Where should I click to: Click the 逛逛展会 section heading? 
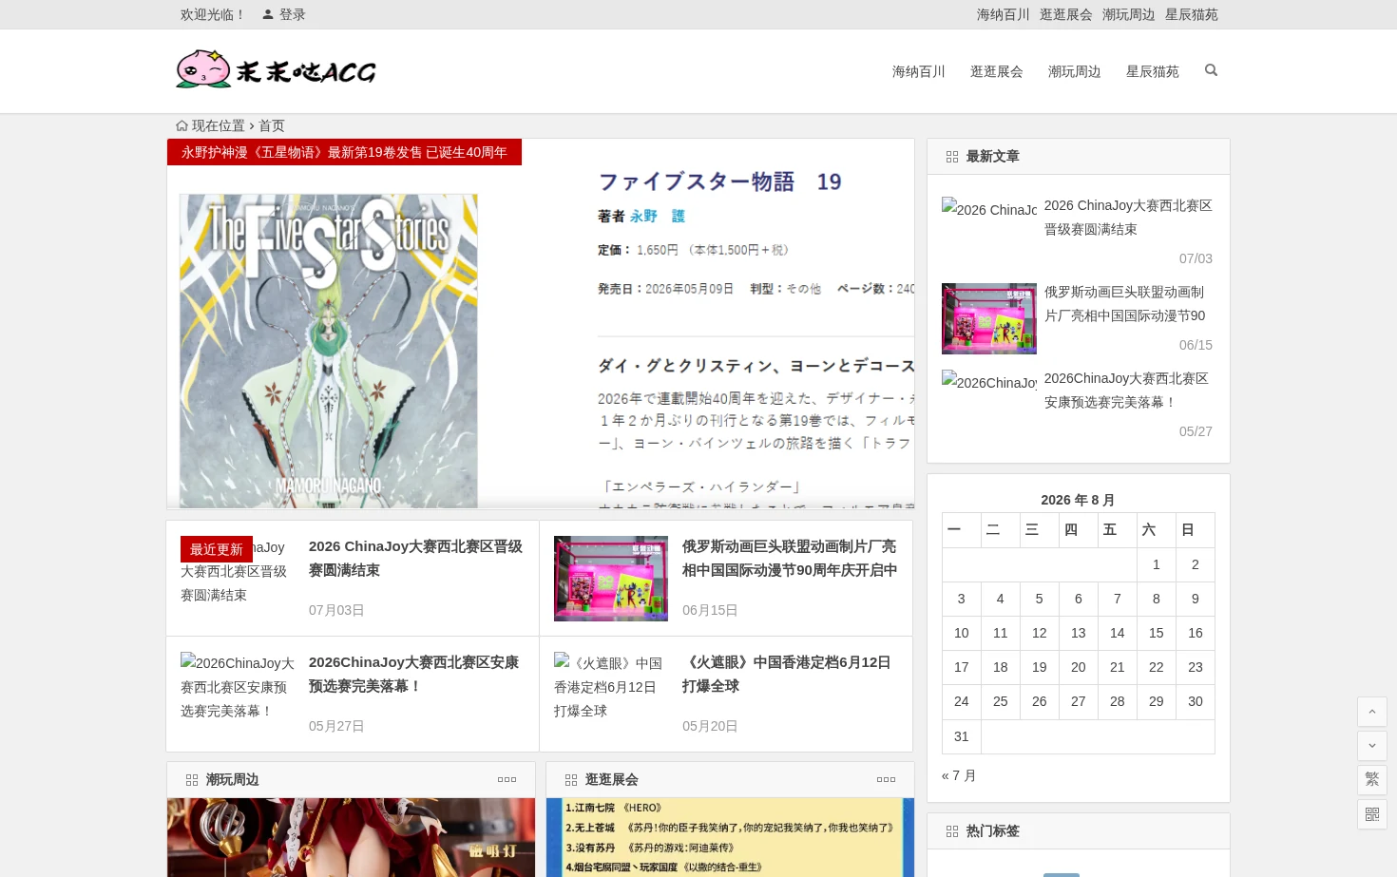[612, 780]
